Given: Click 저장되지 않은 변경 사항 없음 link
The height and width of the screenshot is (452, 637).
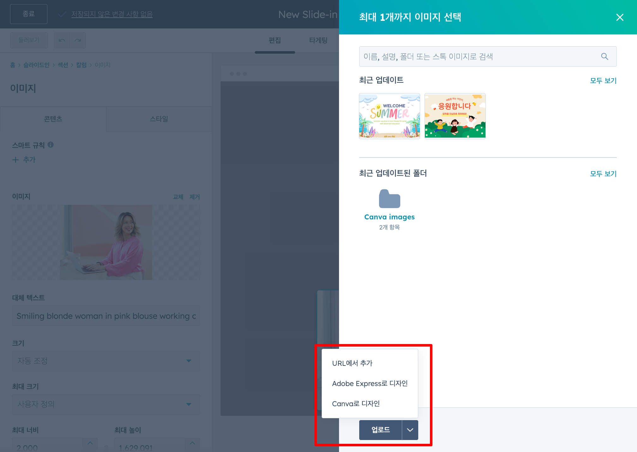Looking at the screenshot, I should point(112,14).
